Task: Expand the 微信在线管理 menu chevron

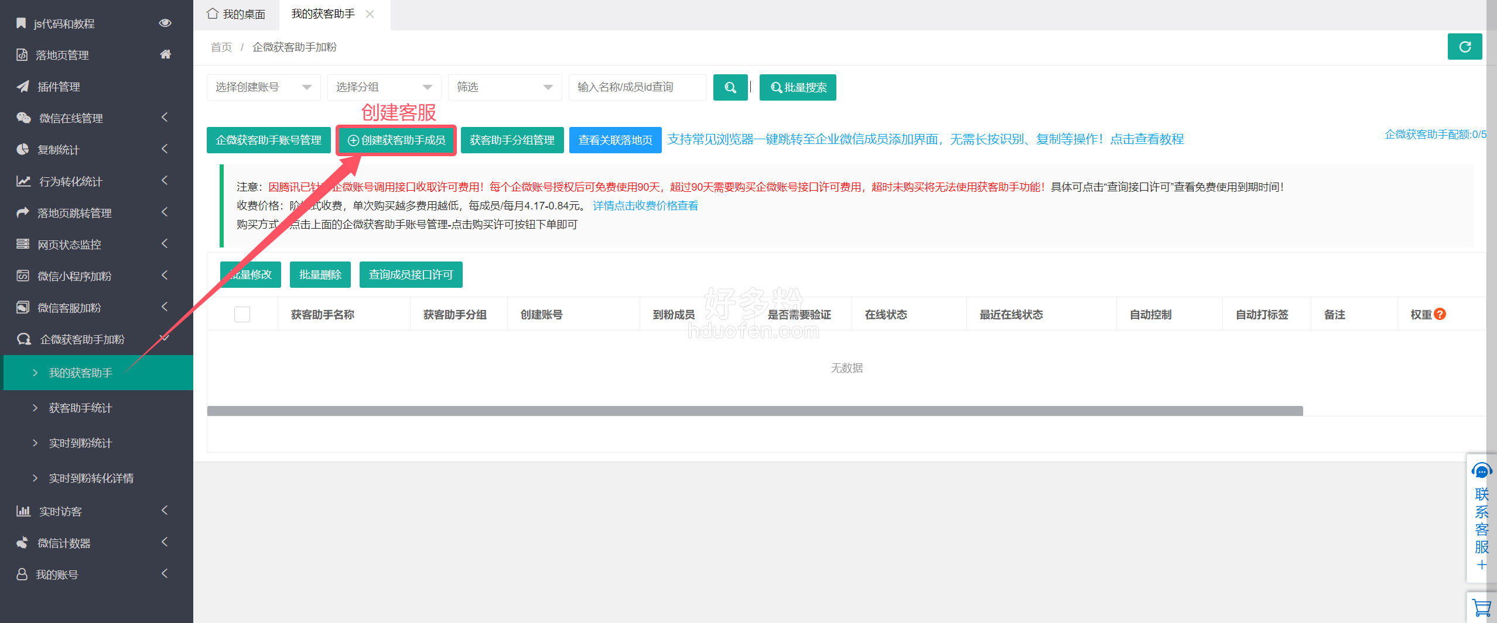Action: pyautogui.click(x=165, y=118)
